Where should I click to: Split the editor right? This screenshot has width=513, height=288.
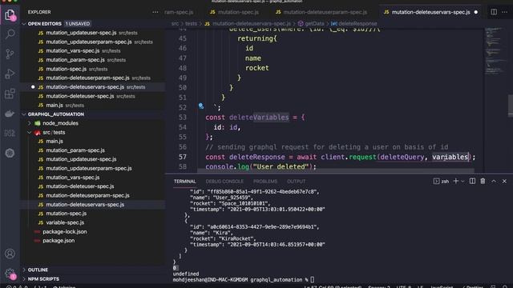[494, 12]
